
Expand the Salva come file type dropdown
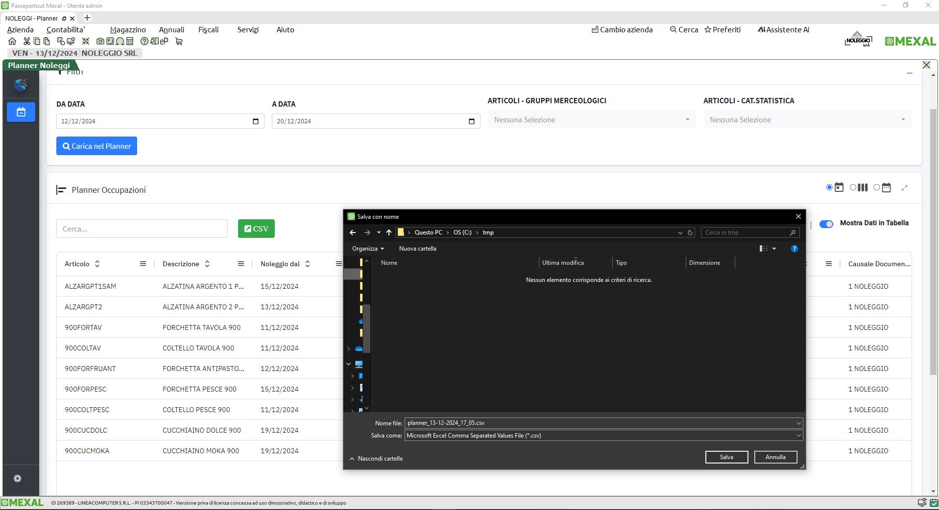[x=798, y=436]
